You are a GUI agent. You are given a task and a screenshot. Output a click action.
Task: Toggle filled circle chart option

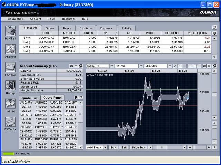click(209, 66)
